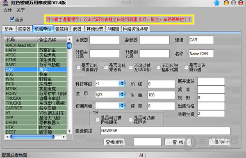Close window with the red round button

coord(241,3)
